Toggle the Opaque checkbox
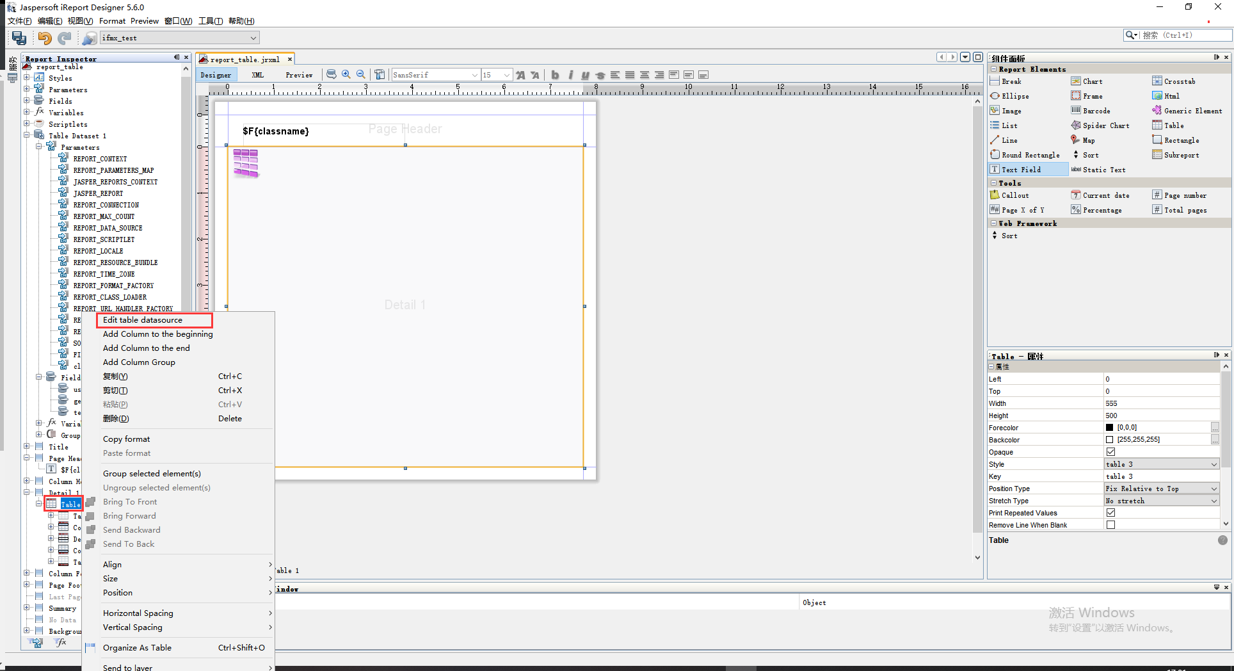The image size is (1234, 671). click(x=1110, y=451)
